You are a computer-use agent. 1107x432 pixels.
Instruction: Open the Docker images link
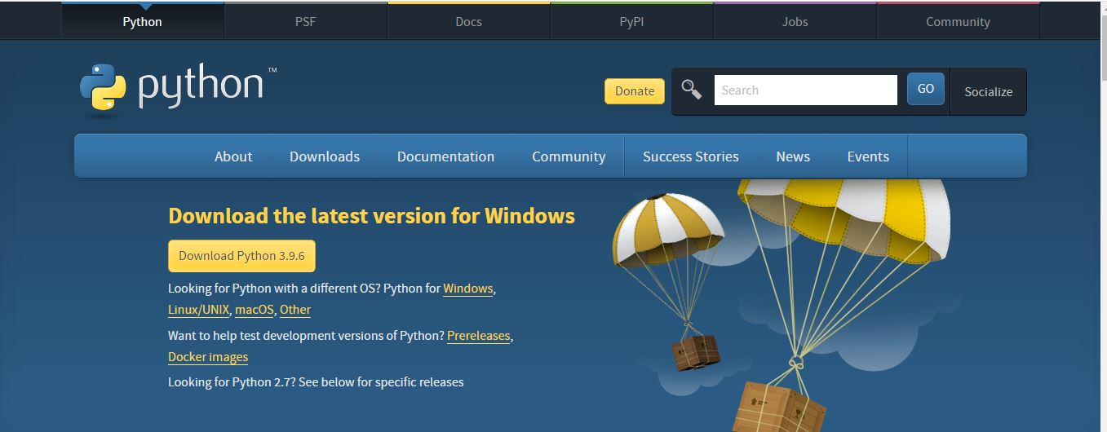pos(208,357)
